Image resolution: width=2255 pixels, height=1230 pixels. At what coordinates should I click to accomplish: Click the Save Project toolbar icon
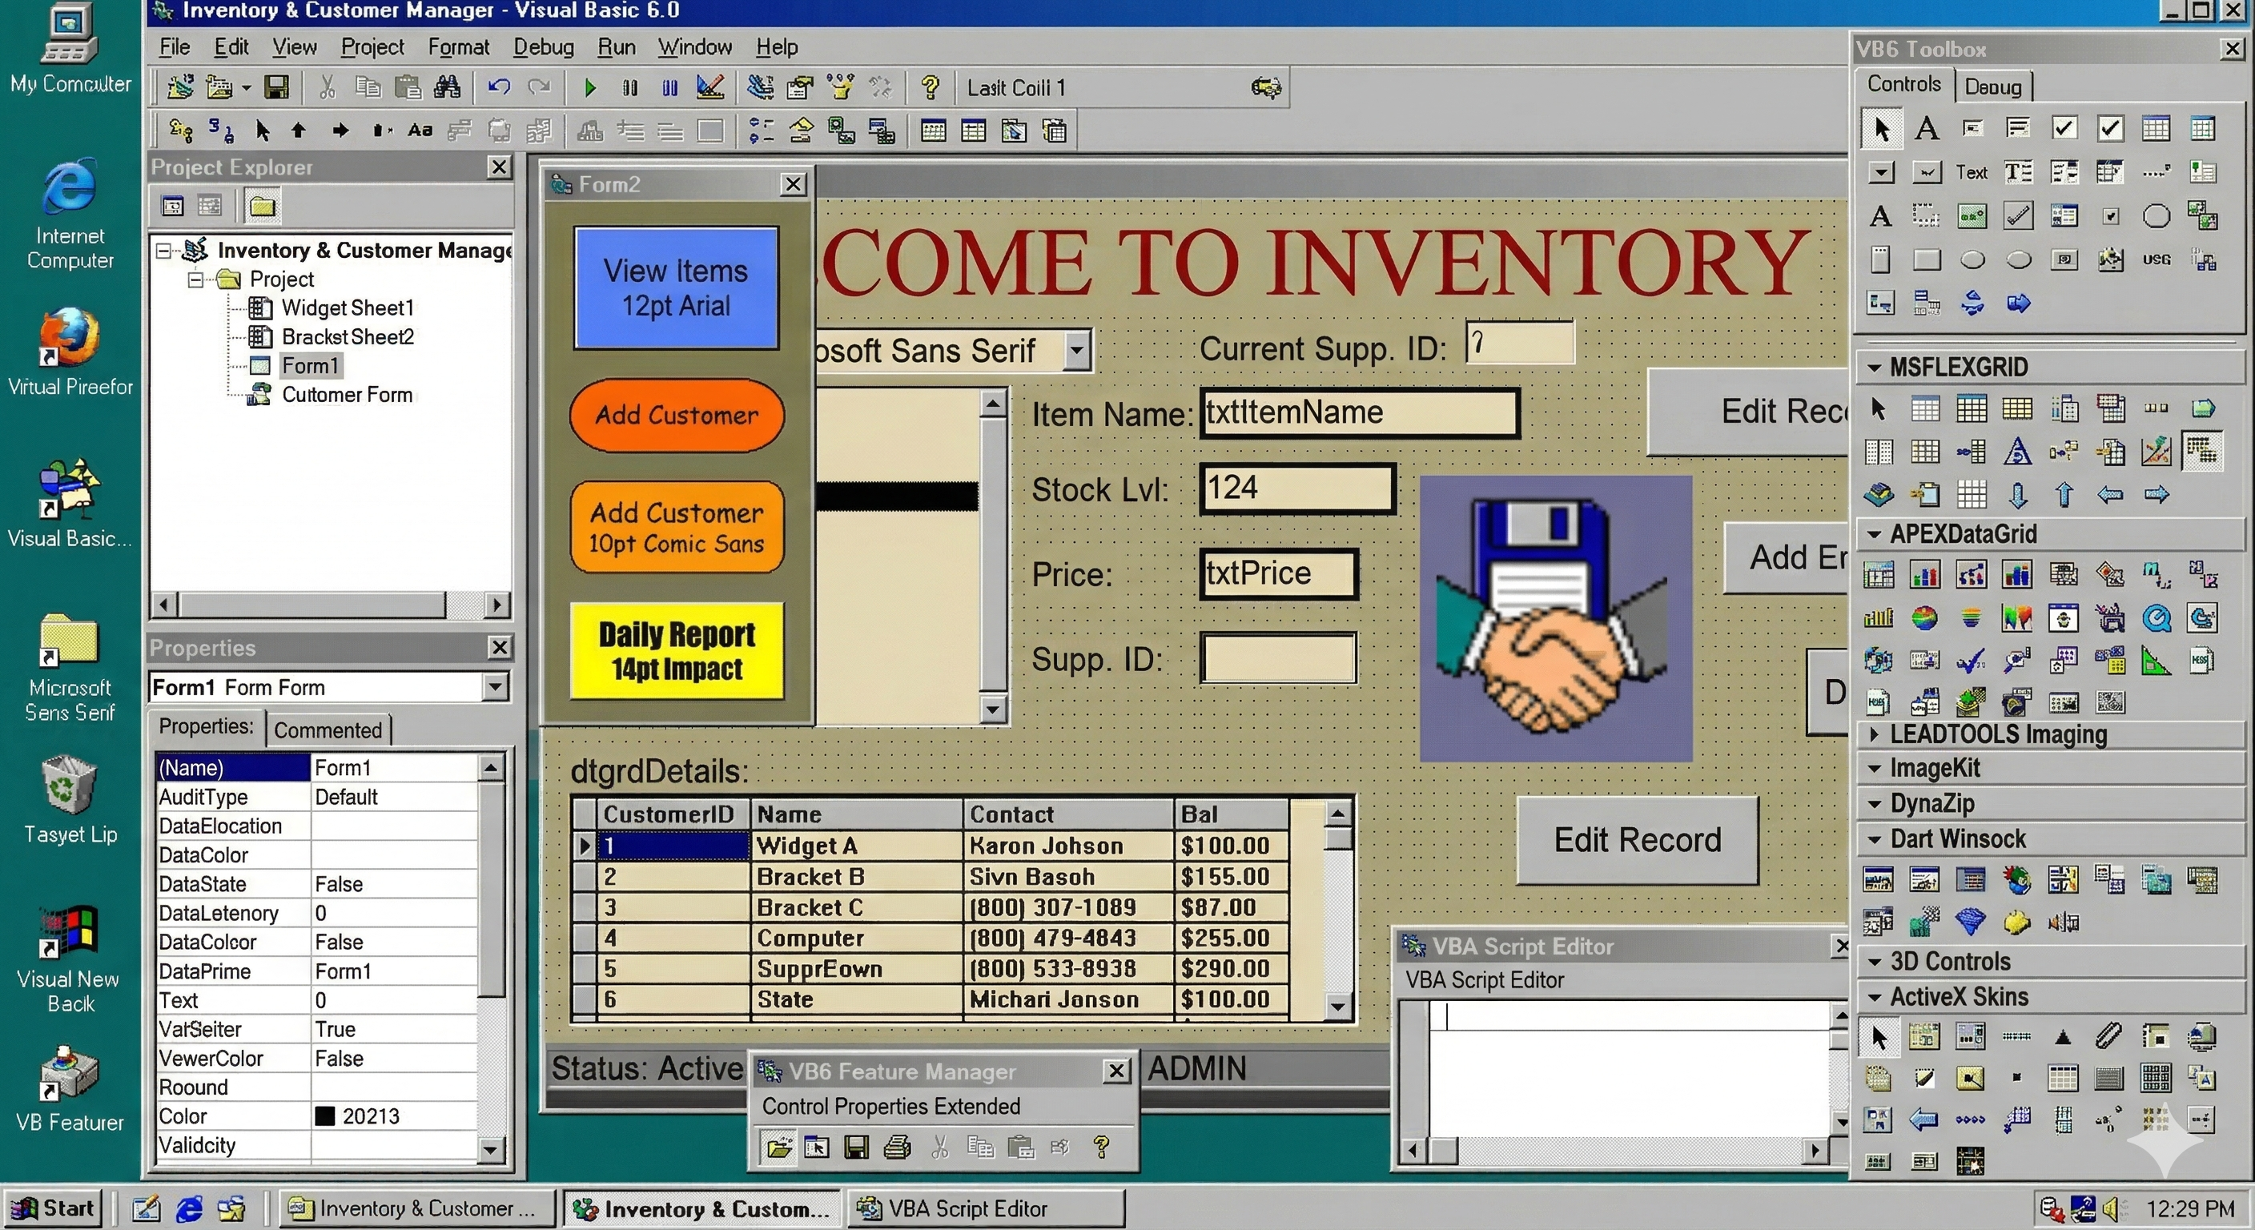click(278, 86)
